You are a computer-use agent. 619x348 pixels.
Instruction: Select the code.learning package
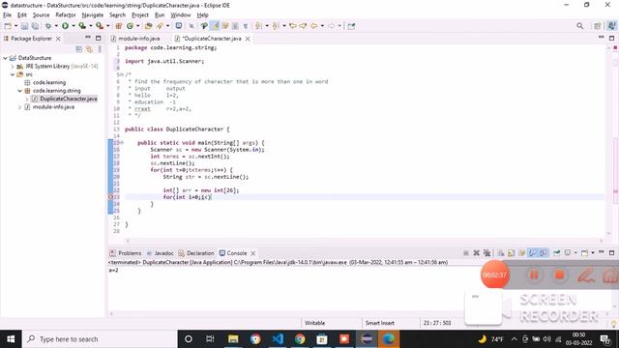coord(49,82)
